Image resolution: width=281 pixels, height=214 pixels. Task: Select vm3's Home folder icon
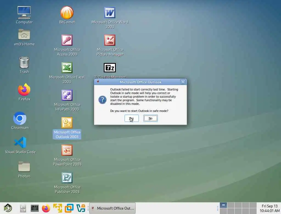(24, 34)
